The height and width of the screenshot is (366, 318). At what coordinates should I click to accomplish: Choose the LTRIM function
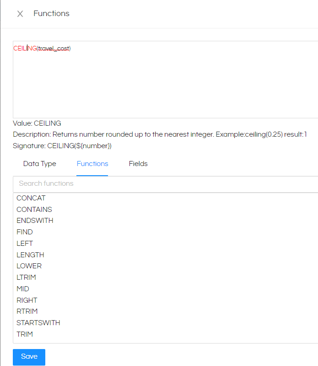(x=26, y=277)
